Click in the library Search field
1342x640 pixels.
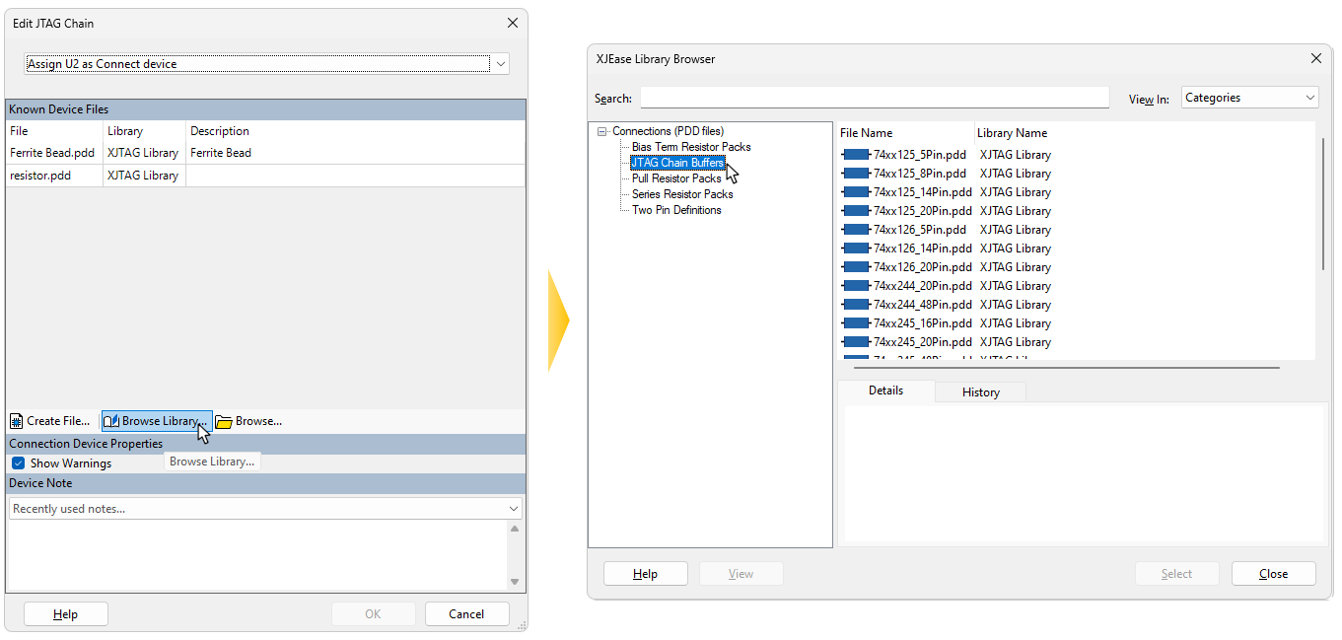point(874,98)
